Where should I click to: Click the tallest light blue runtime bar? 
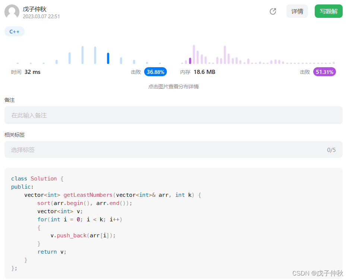(x=83, y=55)
